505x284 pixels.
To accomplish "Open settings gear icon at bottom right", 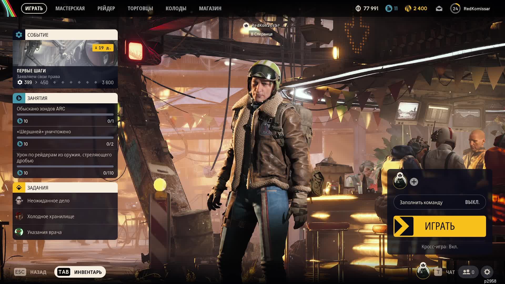I will point(487,272).
